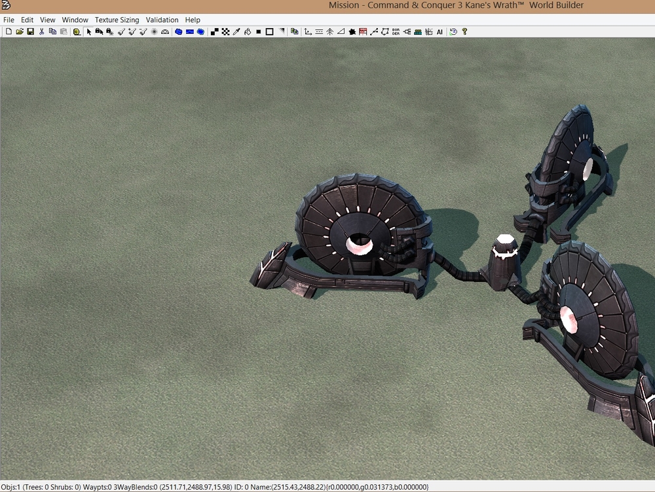Click the Cut scissors icon
Image resolution: width=655 pixels, height=492 pixels.
(x=42, y=31)
